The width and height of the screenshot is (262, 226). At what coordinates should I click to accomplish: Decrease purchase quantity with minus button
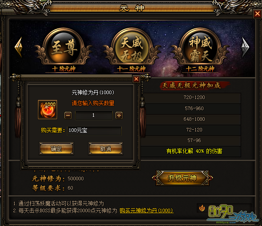click(x=68, y=115)
